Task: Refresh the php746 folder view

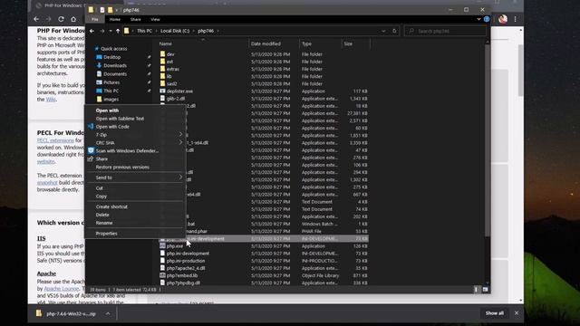Action: [x=394, y=31]
